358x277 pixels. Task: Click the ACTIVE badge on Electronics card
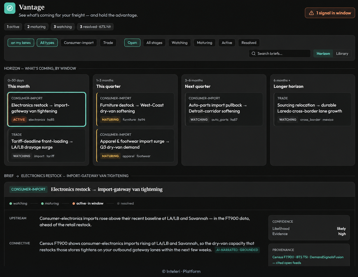(x=19, y=120)
